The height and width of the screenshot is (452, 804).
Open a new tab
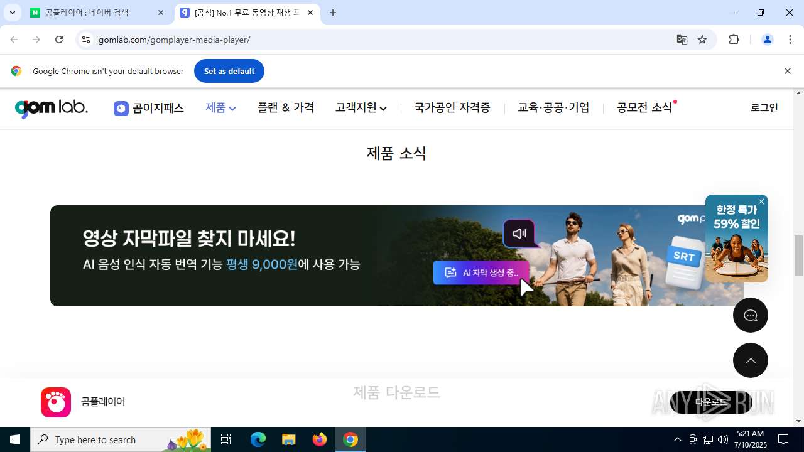click(x=333, y=13)
